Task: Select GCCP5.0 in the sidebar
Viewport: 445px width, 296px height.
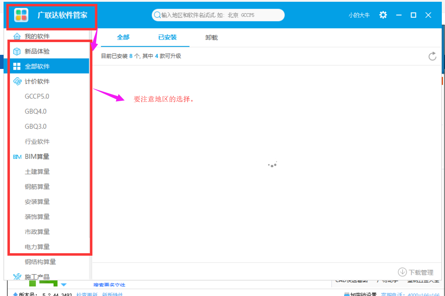Action: coord(37,96)
